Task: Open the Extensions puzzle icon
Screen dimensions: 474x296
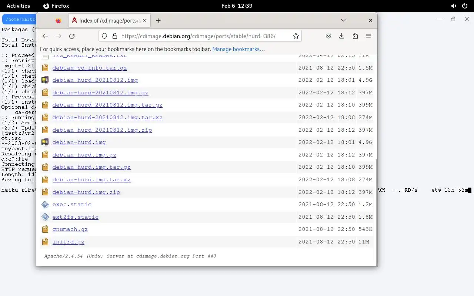Action: coord(355,36)
